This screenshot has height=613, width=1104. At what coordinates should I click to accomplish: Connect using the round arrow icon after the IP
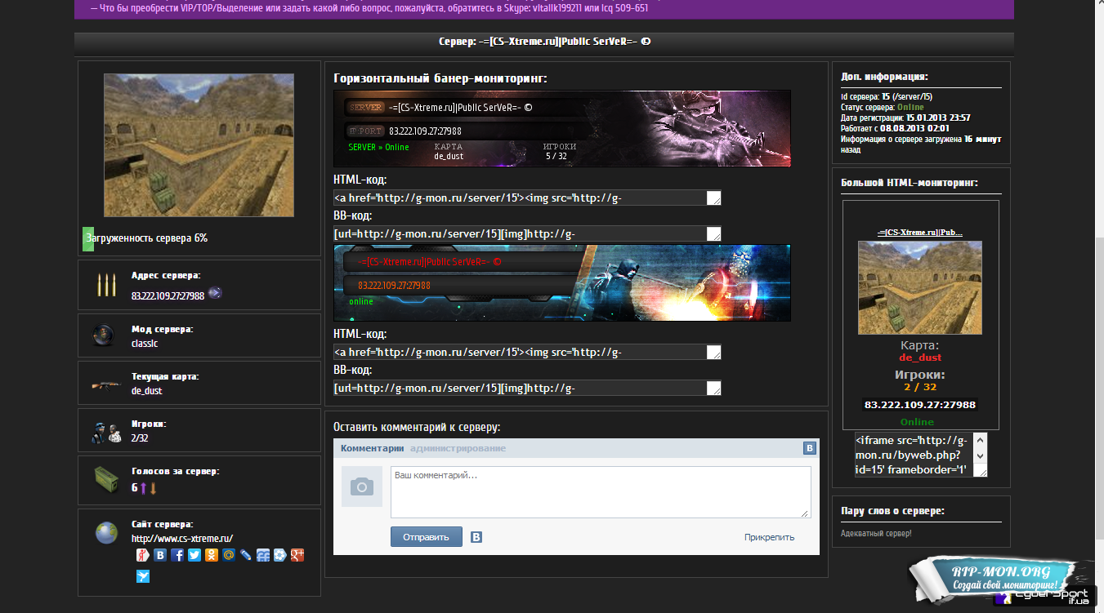click(x=215, y=292)
